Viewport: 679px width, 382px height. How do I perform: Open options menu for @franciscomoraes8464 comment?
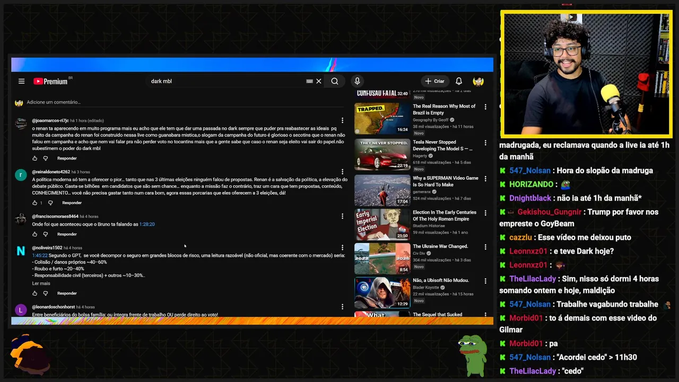(x=342, y=216)
